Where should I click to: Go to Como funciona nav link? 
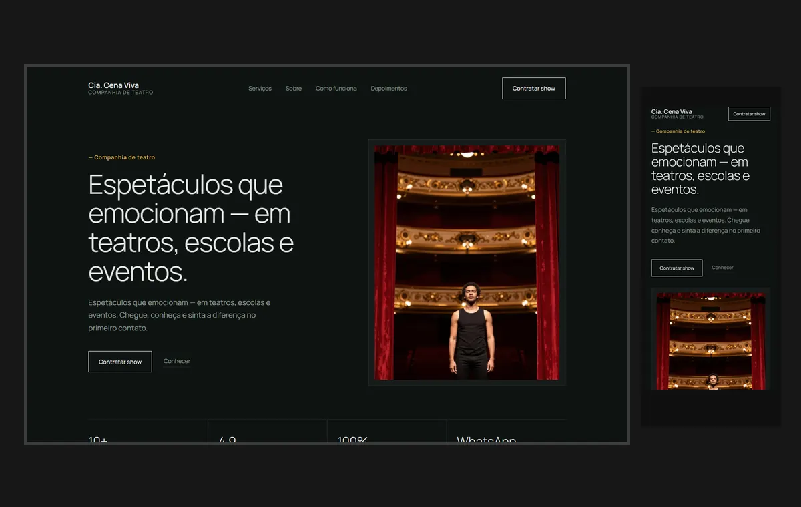tap(336, 89)
